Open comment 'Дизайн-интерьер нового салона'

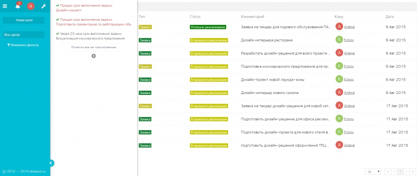[x=270, y=93]
